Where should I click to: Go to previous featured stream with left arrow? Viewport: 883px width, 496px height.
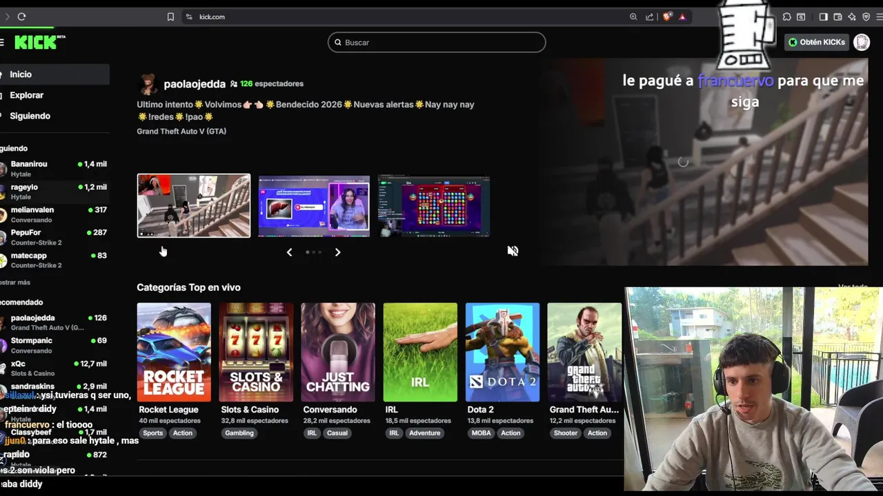click(x=289, y=252)
